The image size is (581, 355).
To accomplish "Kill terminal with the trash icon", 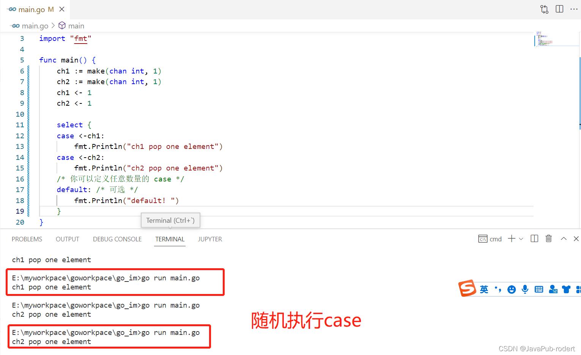I will (548, 238).
